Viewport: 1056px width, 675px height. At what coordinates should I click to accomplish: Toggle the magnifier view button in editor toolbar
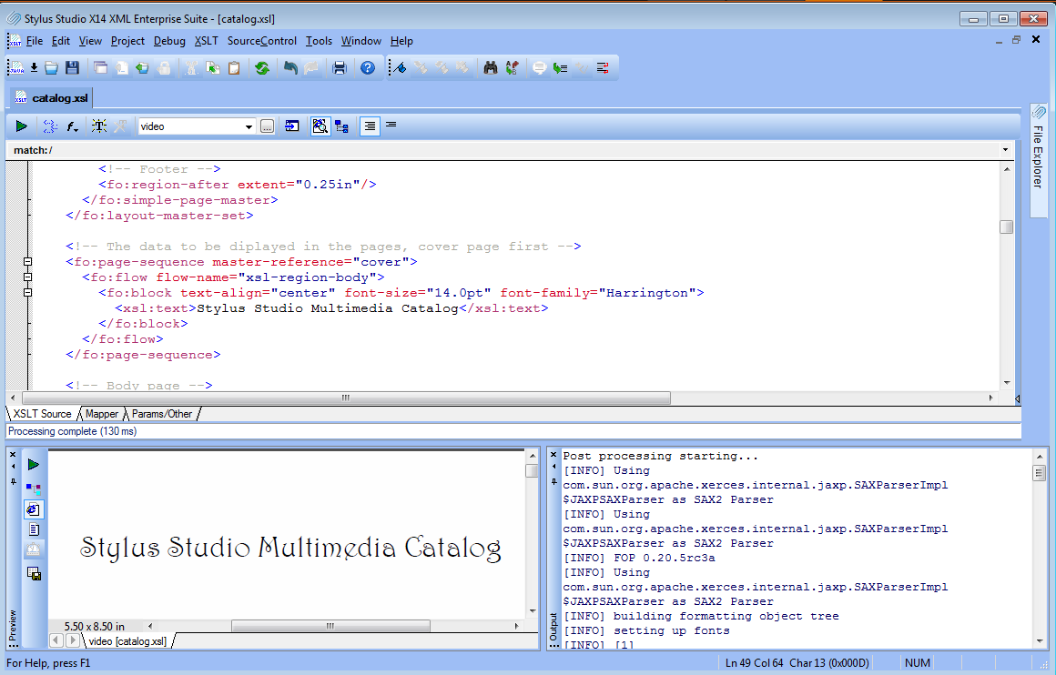pyautogui.click(x=320, y=126)
